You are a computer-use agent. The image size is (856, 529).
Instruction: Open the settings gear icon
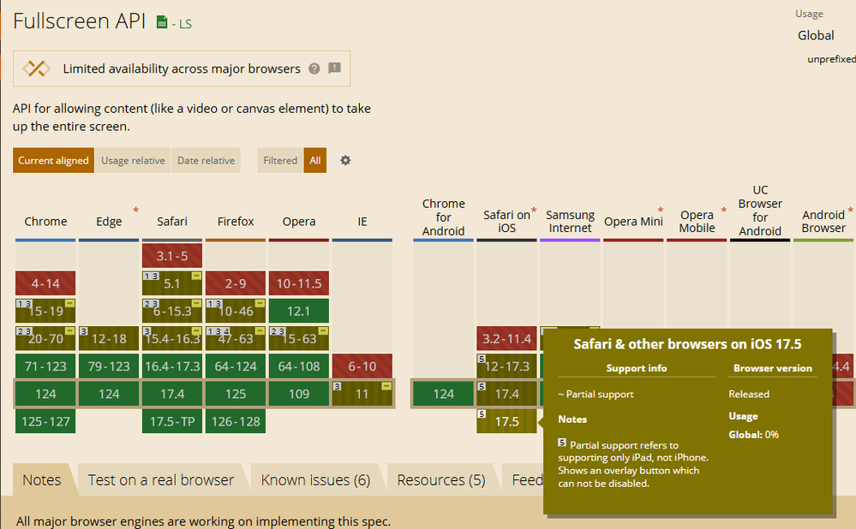point(345,160)
